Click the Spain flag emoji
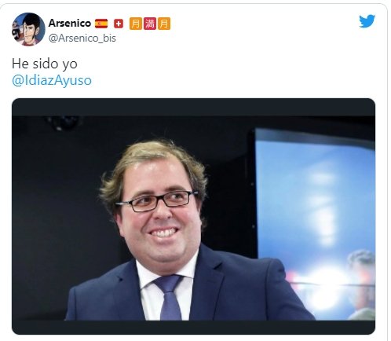391x341 pixels. 101,24
